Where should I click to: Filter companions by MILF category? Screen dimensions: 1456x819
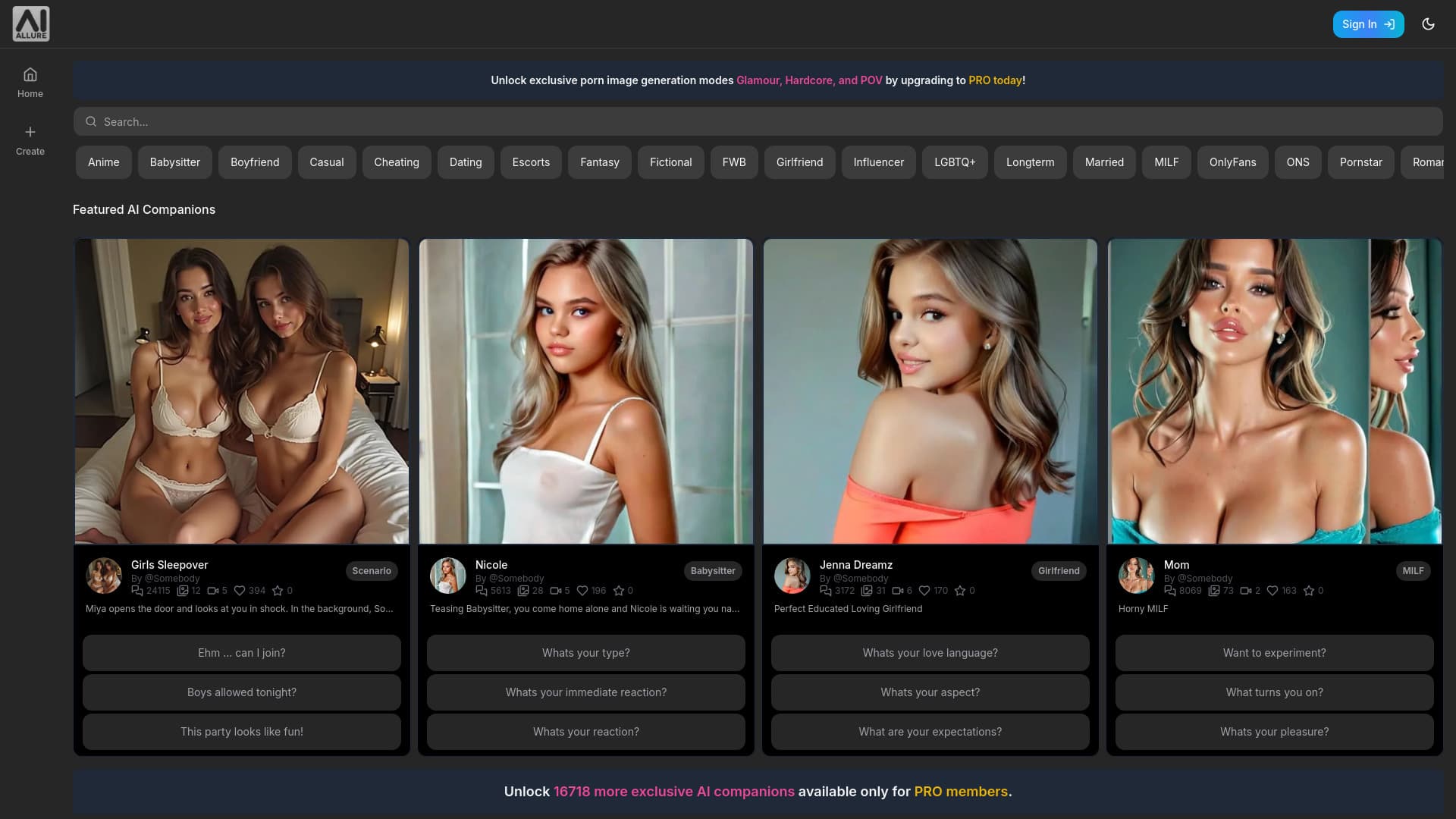[x=1166, y=162]
